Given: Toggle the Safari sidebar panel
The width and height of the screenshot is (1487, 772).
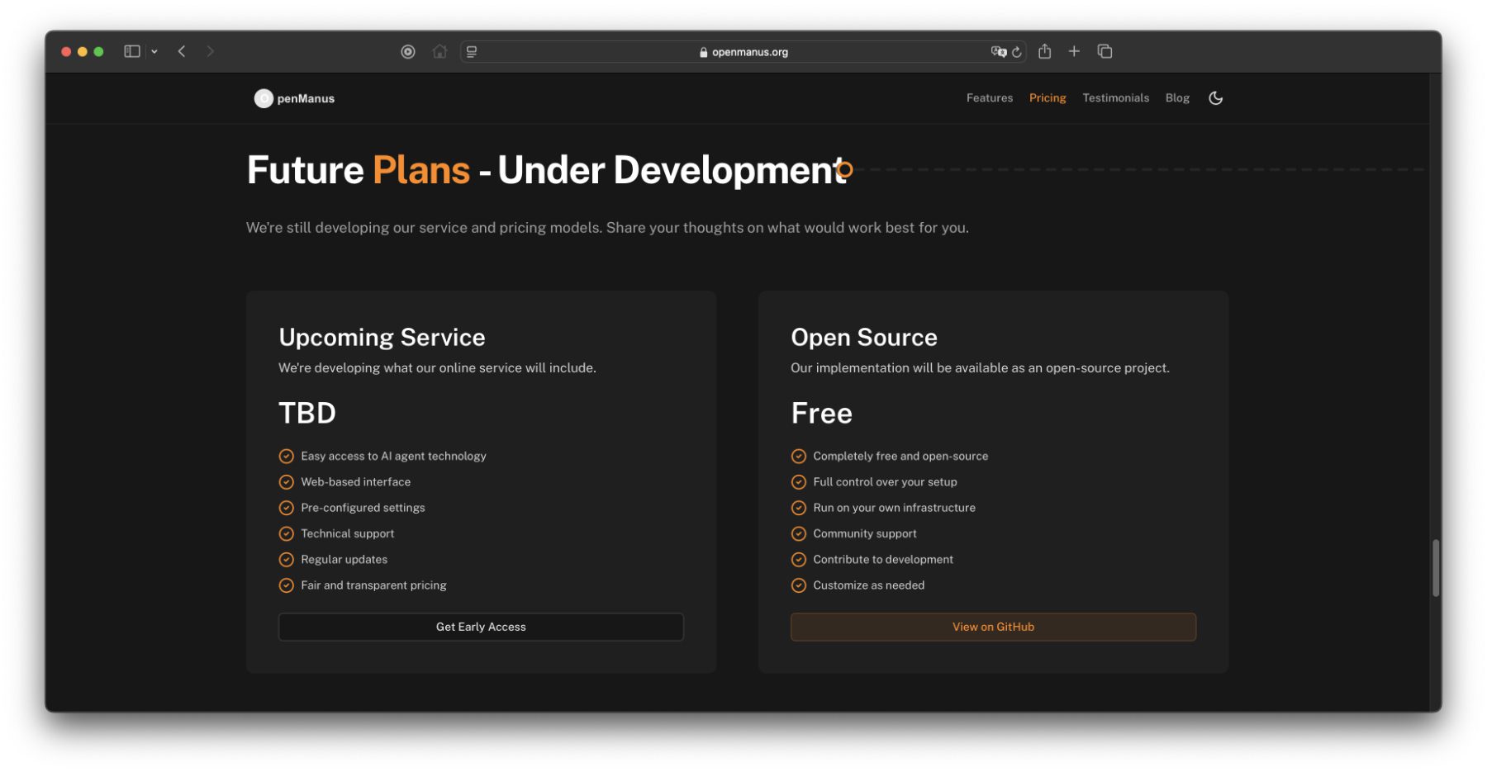Looking at the screenshot, I should coord(131,51).
